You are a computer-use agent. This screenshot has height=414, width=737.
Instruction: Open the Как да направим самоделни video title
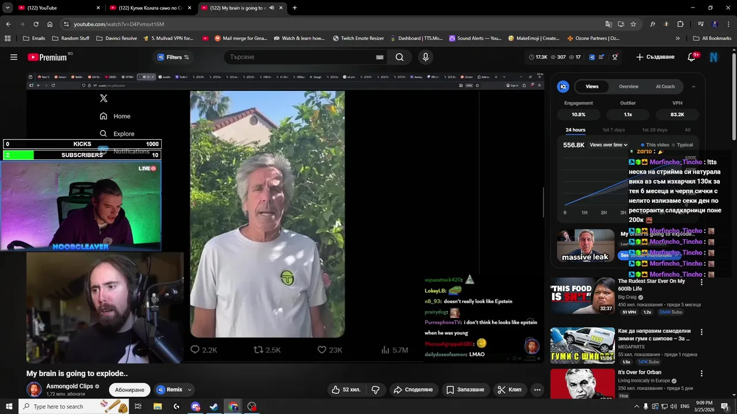click(654, 335)
